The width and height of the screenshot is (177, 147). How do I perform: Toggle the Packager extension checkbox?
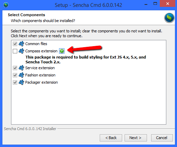15,82
